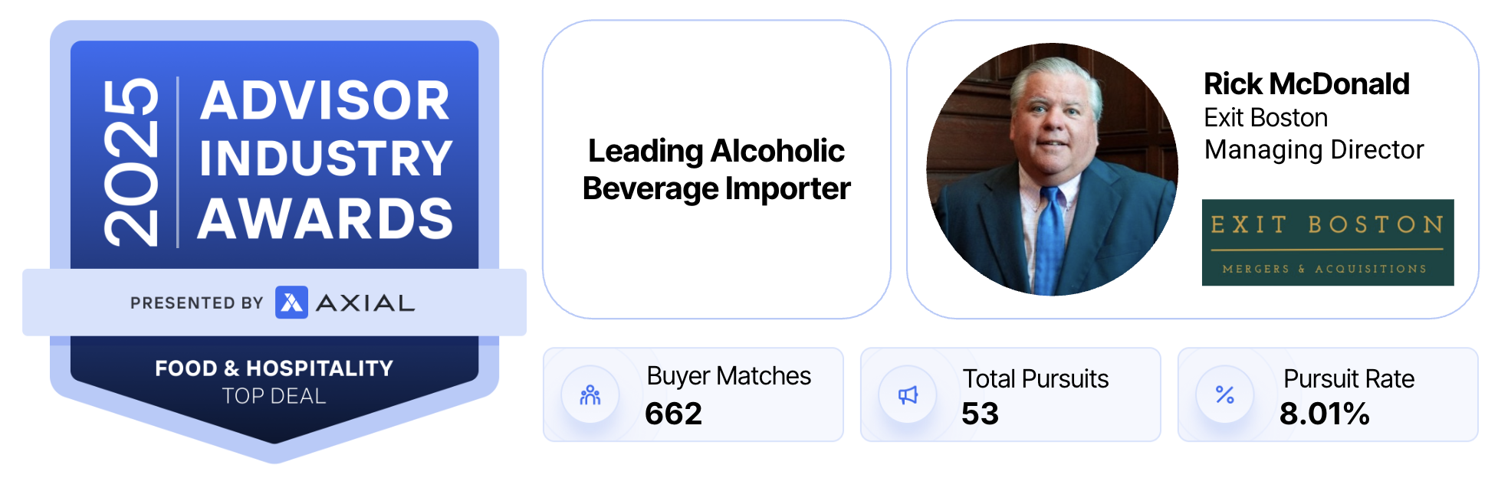Image resolution: width=1498 pixels, height=481 pixels.
Task: Click the Managing Director title text
Action: click(x=1313, y=150)
